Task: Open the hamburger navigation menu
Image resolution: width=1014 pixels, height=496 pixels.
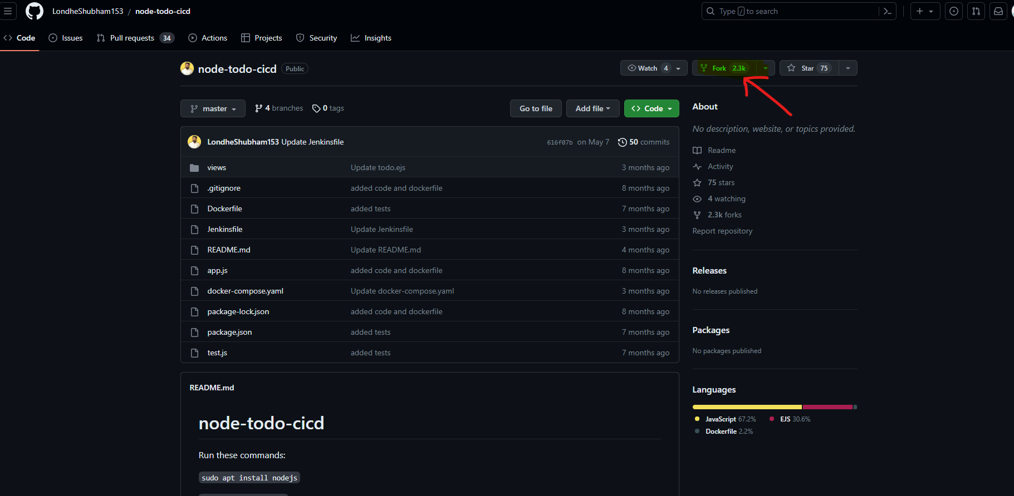Action: 8,11
